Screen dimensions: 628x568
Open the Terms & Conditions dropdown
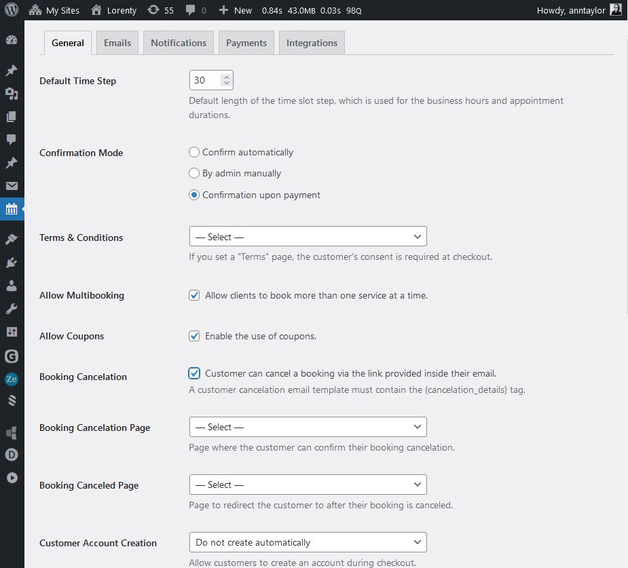tap(308, 236)
